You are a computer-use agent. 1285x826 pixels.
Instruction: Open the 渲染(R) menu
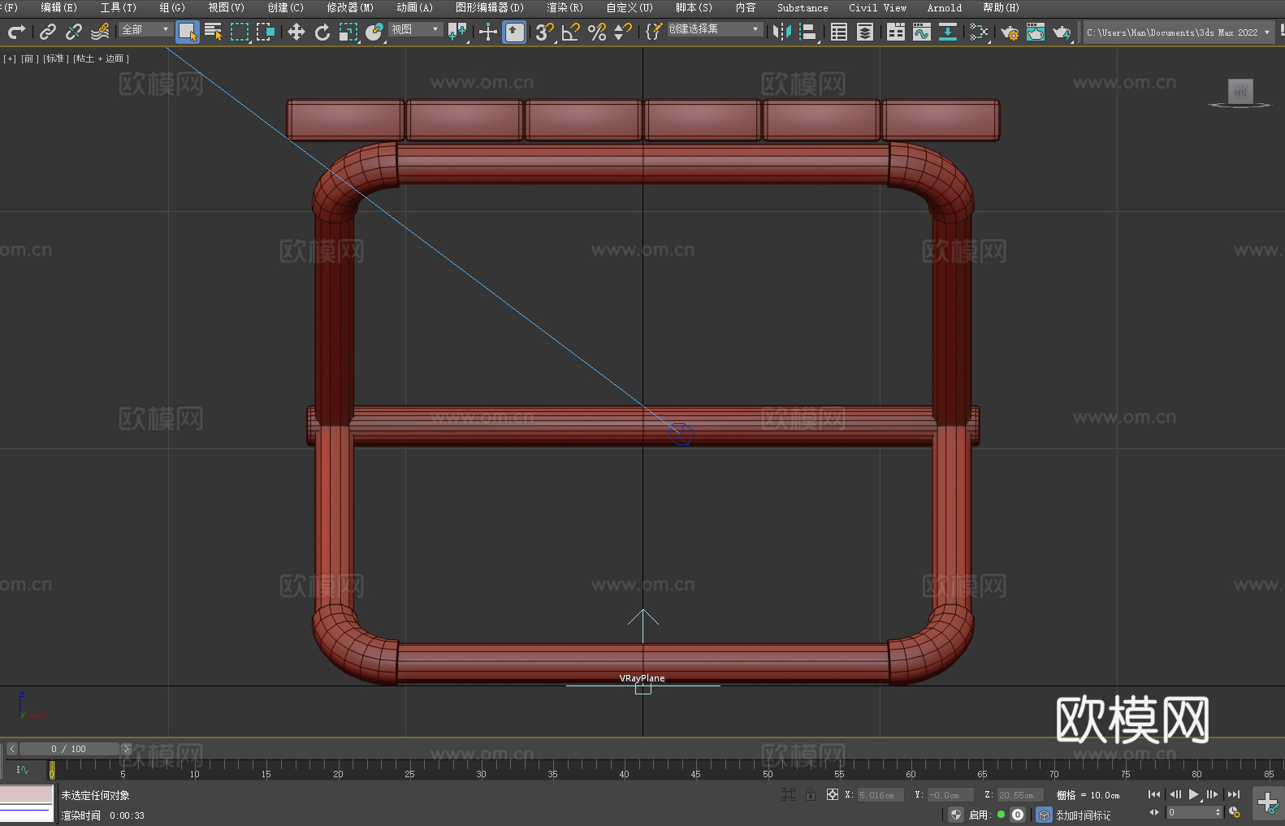[x=565, y=7]
